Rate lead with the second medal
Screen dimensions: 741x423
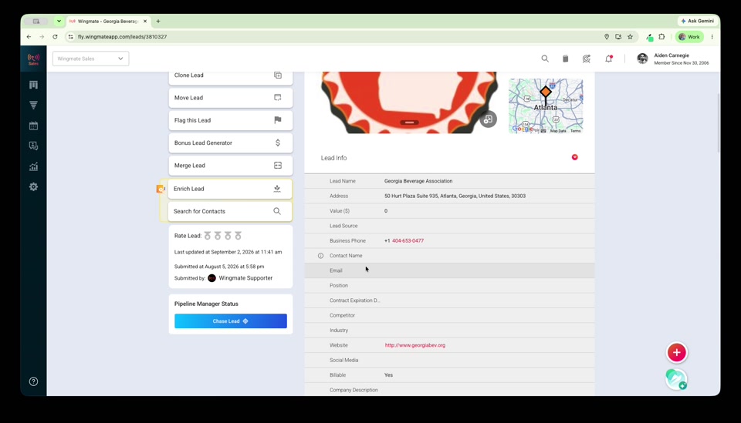tap(218, 236)
